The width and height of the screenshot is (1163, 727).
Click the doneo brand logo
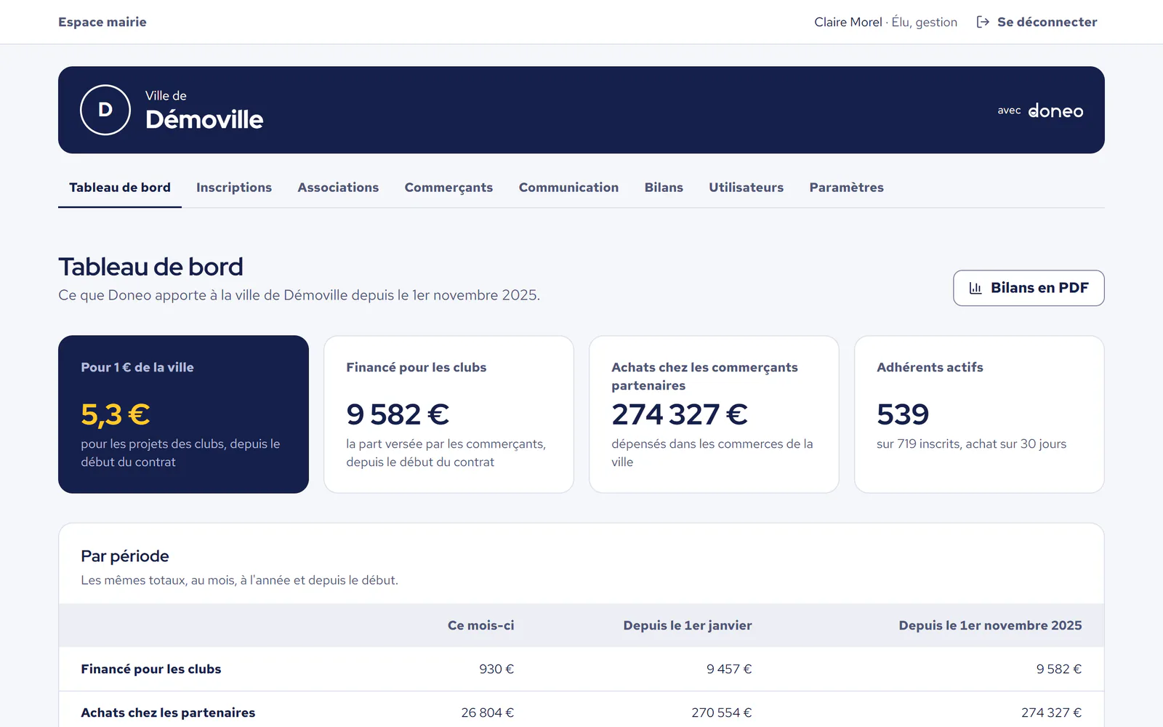click(1055, 111)
